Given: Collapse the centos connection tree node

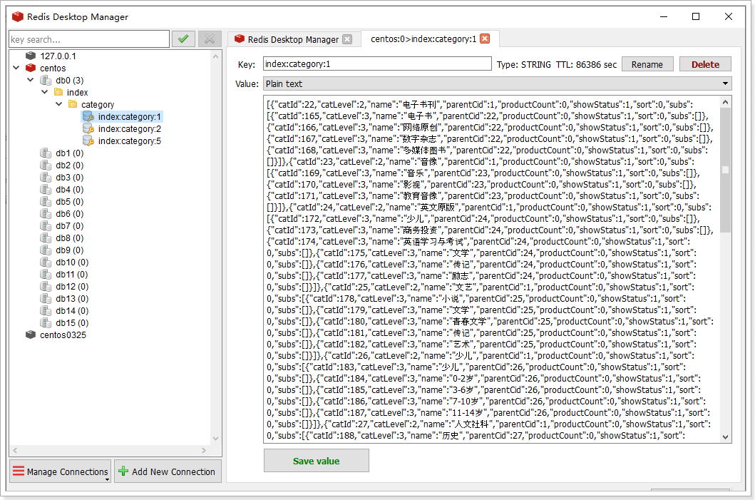Looking at the screenshot, I should click(x=16, y=68).
